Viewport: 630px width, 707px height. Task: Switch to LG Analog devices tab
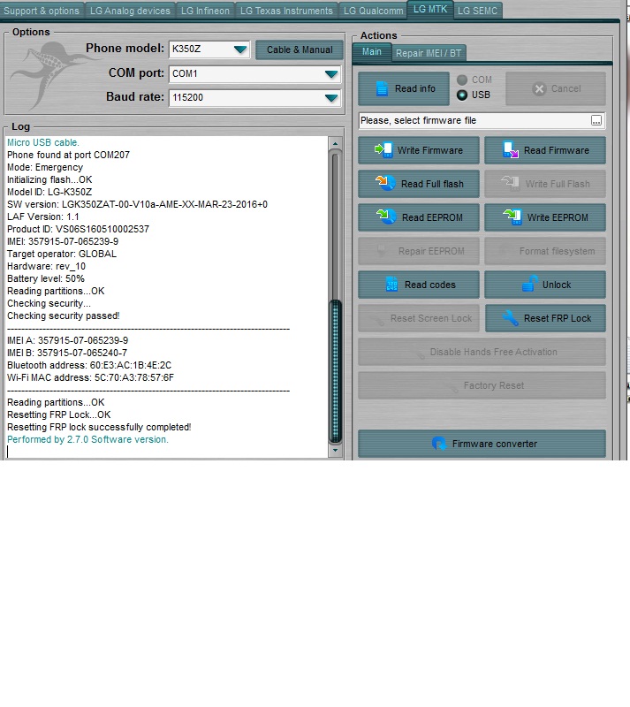130,11
